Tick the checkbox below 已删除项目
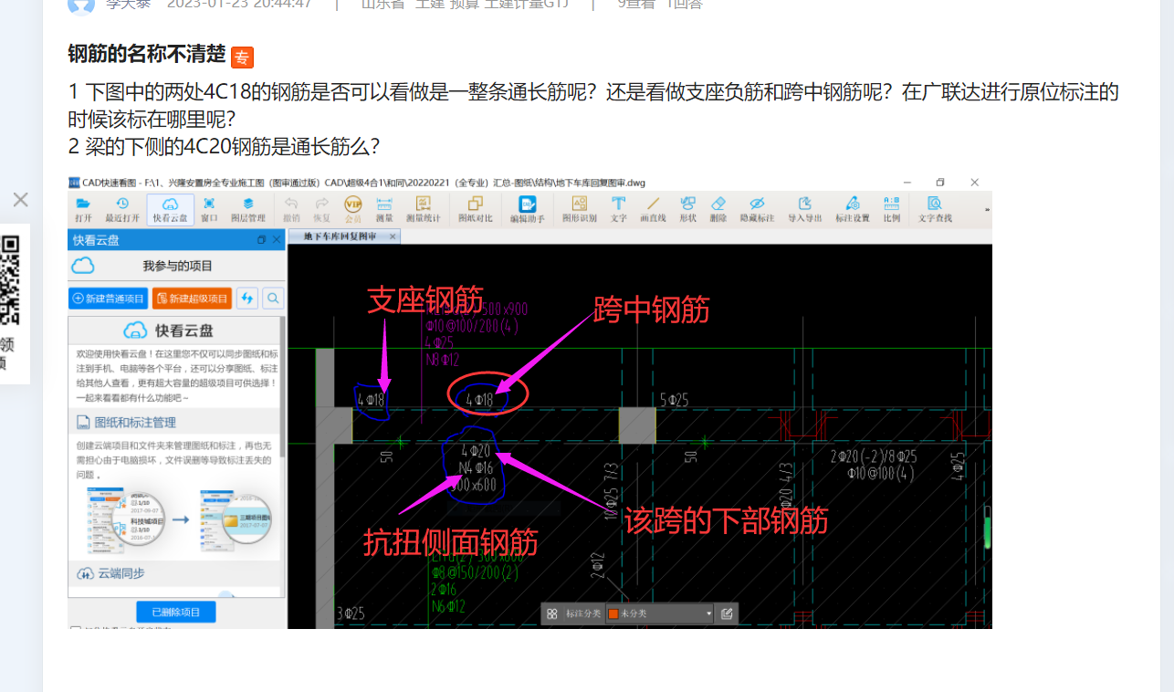This screenshot has width=1174, height=692. click(x=76, y=629)
